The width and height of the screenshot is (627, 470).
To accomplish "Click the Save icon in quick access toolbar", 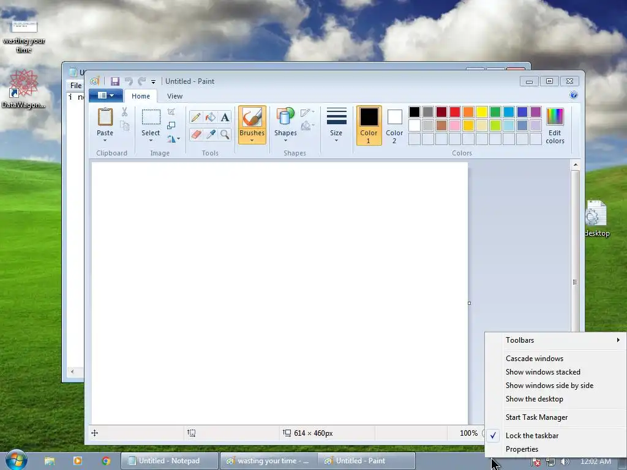I will point(115,81).
